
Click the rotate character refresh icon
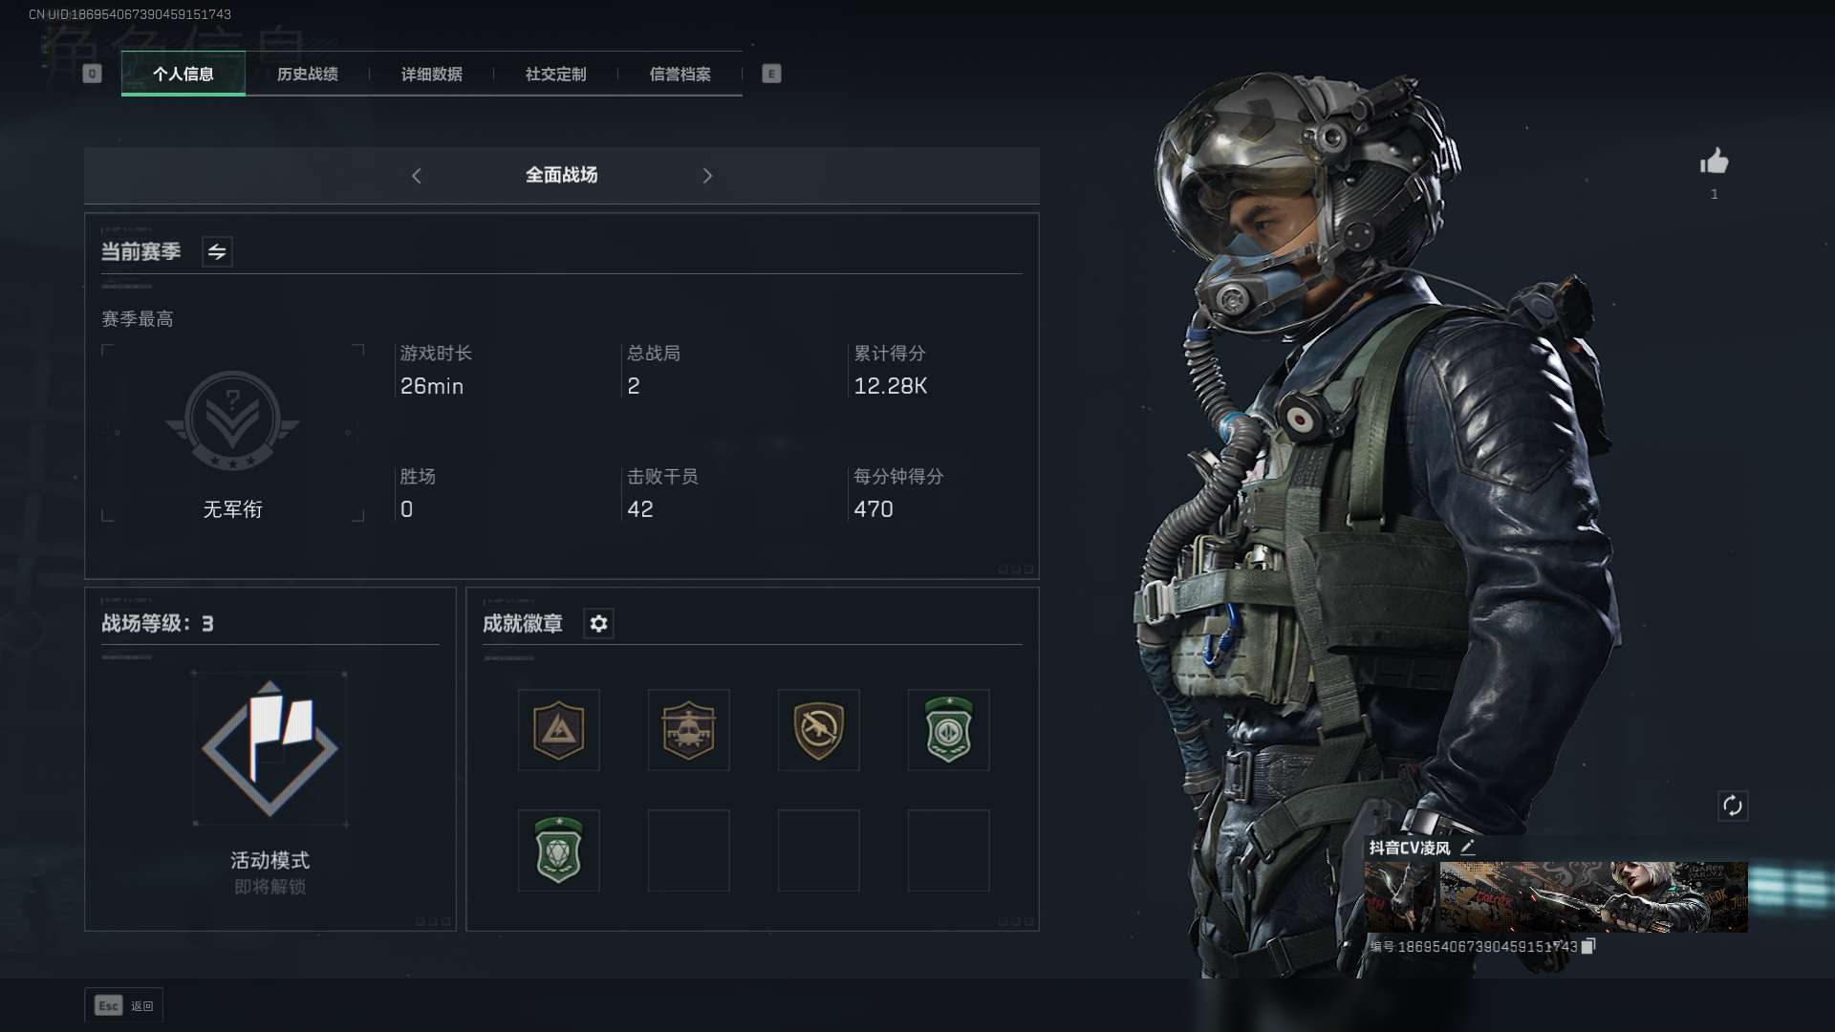(x=1732, y=806)
